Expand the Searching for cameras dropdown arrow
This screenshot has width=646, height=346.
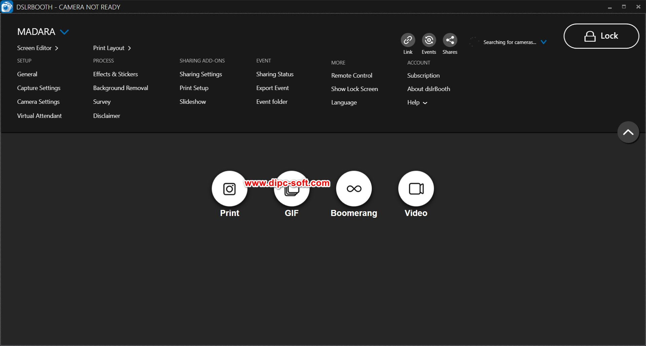pyautogui.click(x=544, y=42)
